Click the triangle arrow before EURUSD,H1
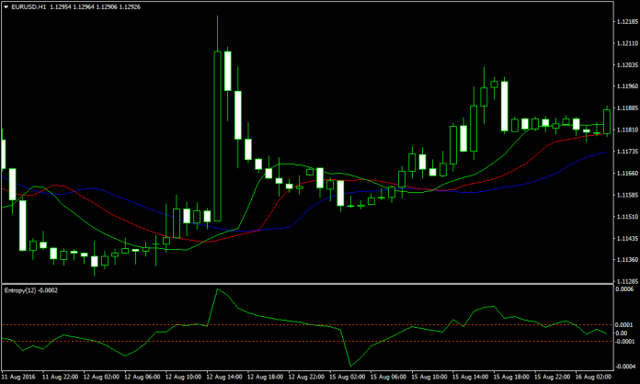640x384 pixels. tap(6, 6)
